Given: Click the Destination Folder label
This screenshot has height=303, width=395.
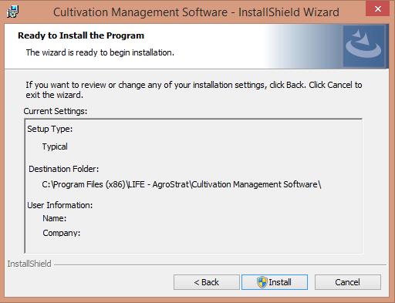Looking at the screenshot, I should point(63,169).
